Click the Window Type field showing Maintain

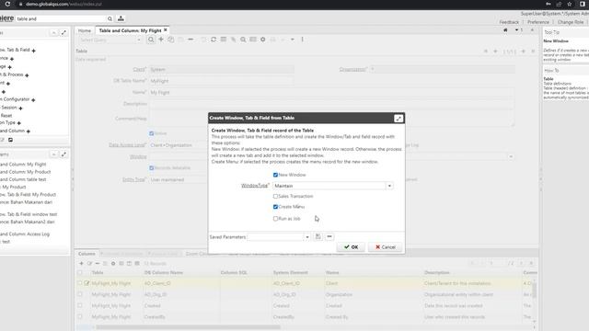[x=329, y=186]
